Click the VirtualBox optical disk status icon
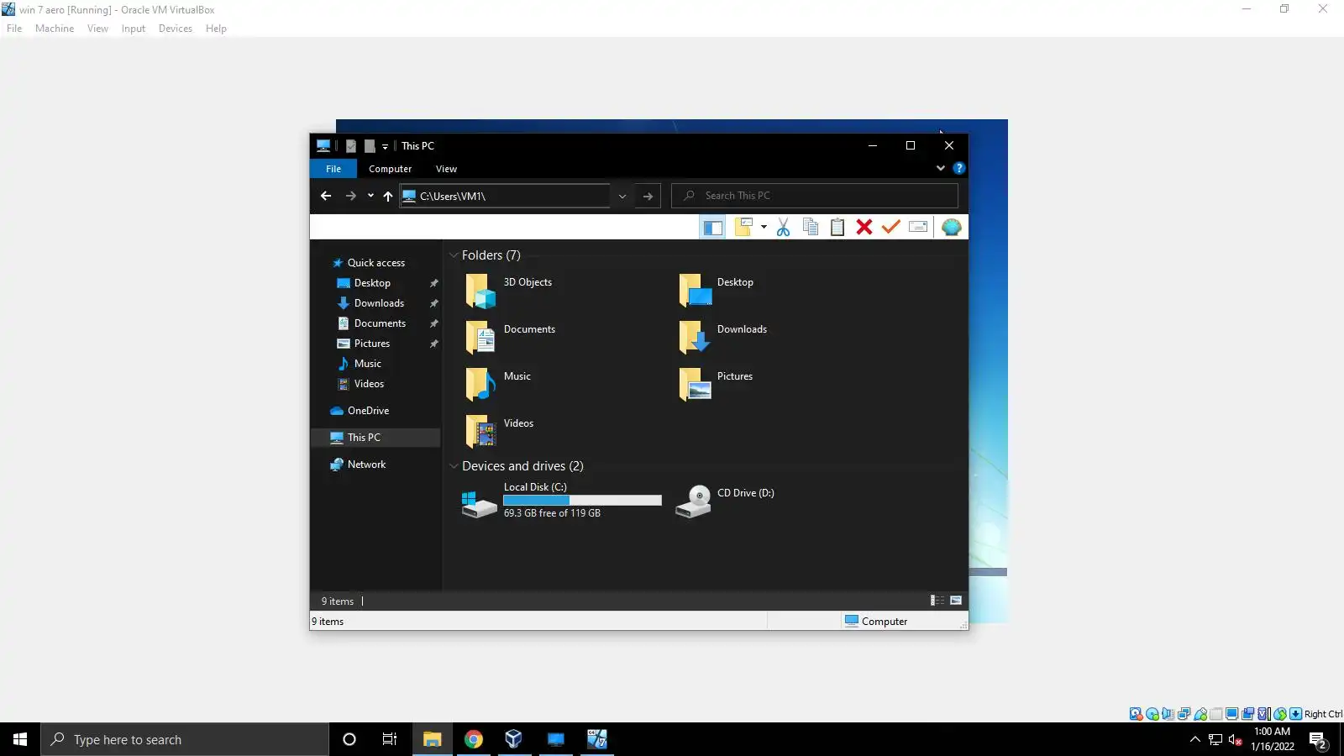Screen dimensions: 1344x756 [1152, 714]
